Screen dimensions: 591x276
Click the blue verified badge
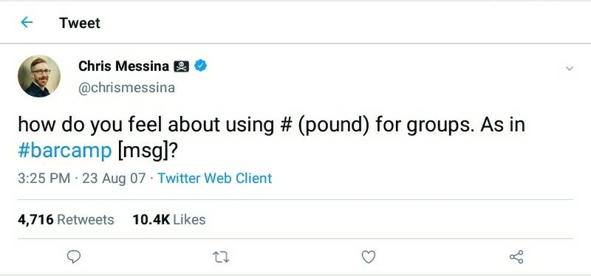[200, 66]
